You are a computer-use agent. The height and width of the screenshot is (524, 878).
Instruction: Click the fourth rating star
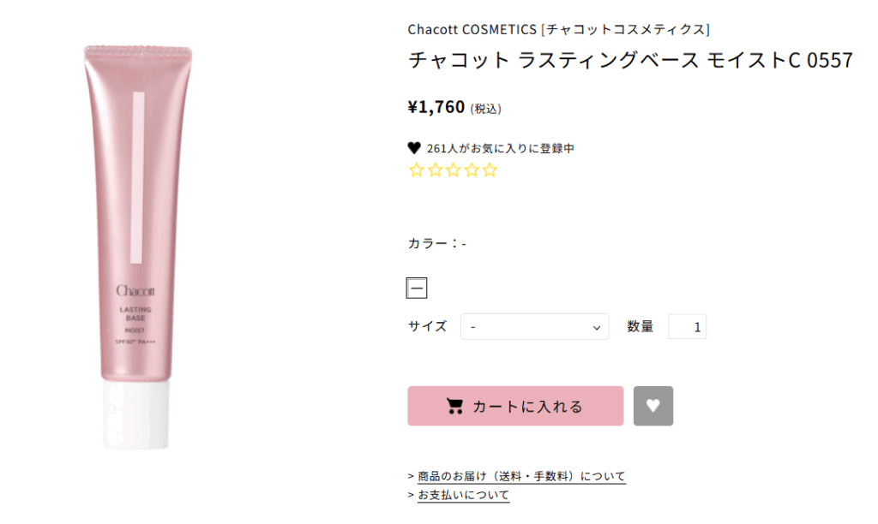pyautogui.click(x=471, y=170)
